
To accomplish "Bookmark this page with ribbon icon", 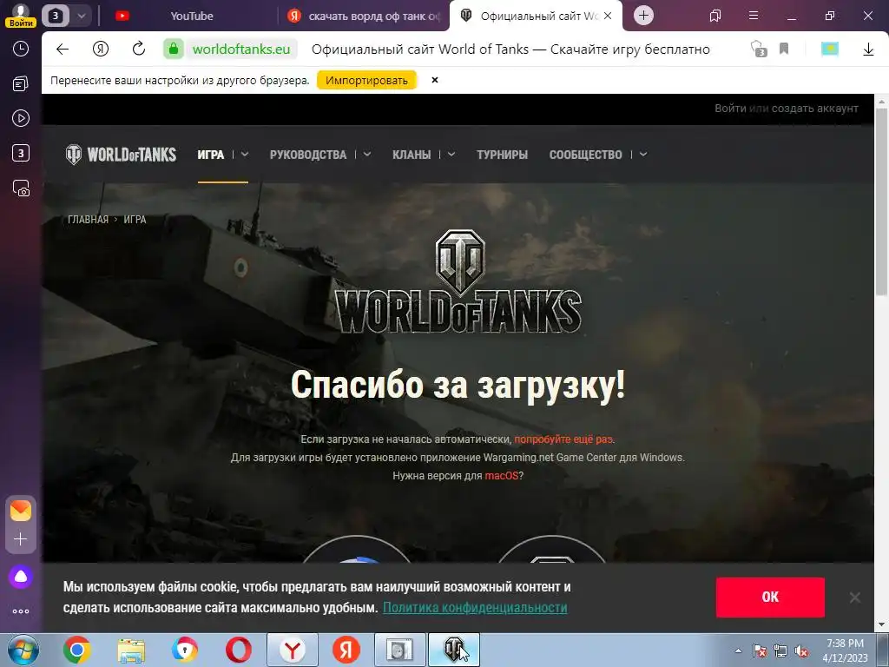I will click(784, 49).
